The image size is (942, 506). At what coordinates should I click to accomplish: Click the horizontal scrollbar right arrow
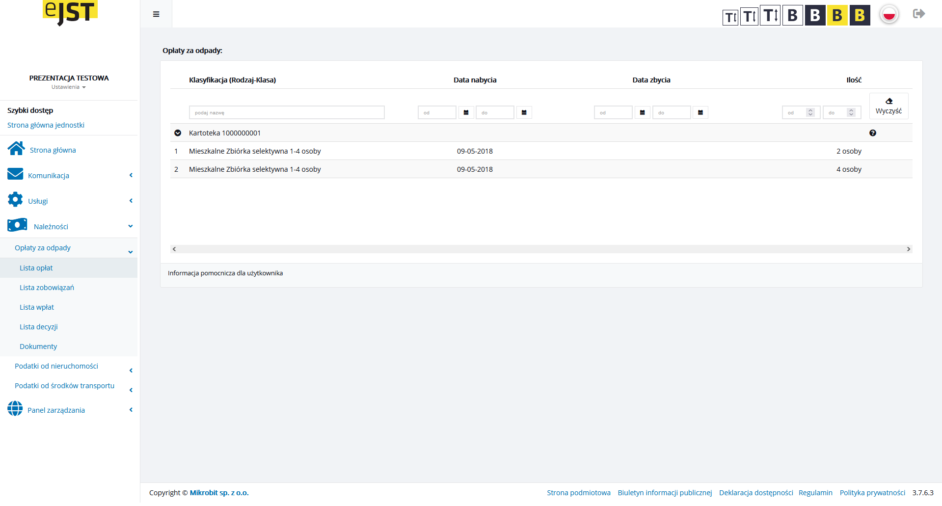pyautogui.click(x=908, y=249)
